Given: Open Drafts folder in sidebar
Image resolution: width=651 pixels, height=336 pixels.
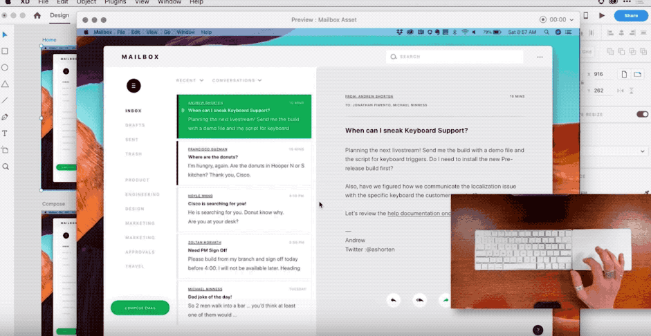Looking at the screenshot, I should coord(135,125).
